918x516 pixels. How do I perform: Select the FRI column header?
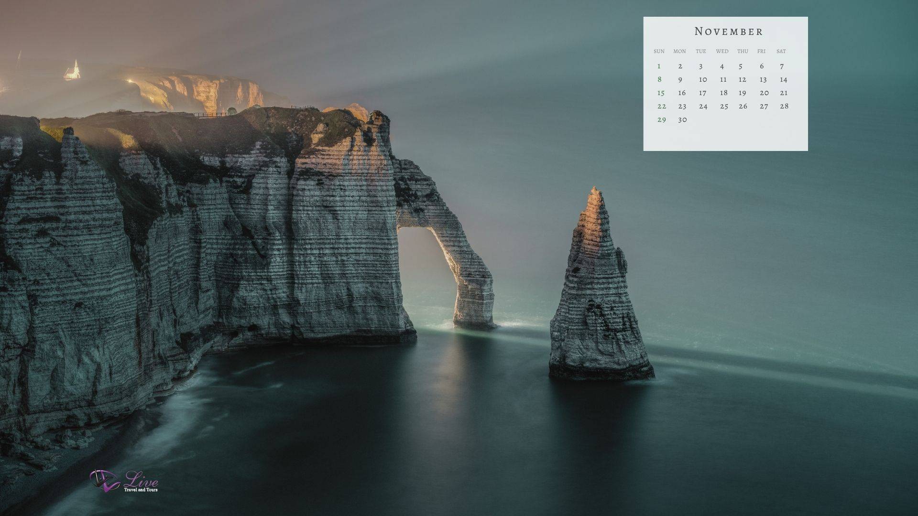(761, 51)
